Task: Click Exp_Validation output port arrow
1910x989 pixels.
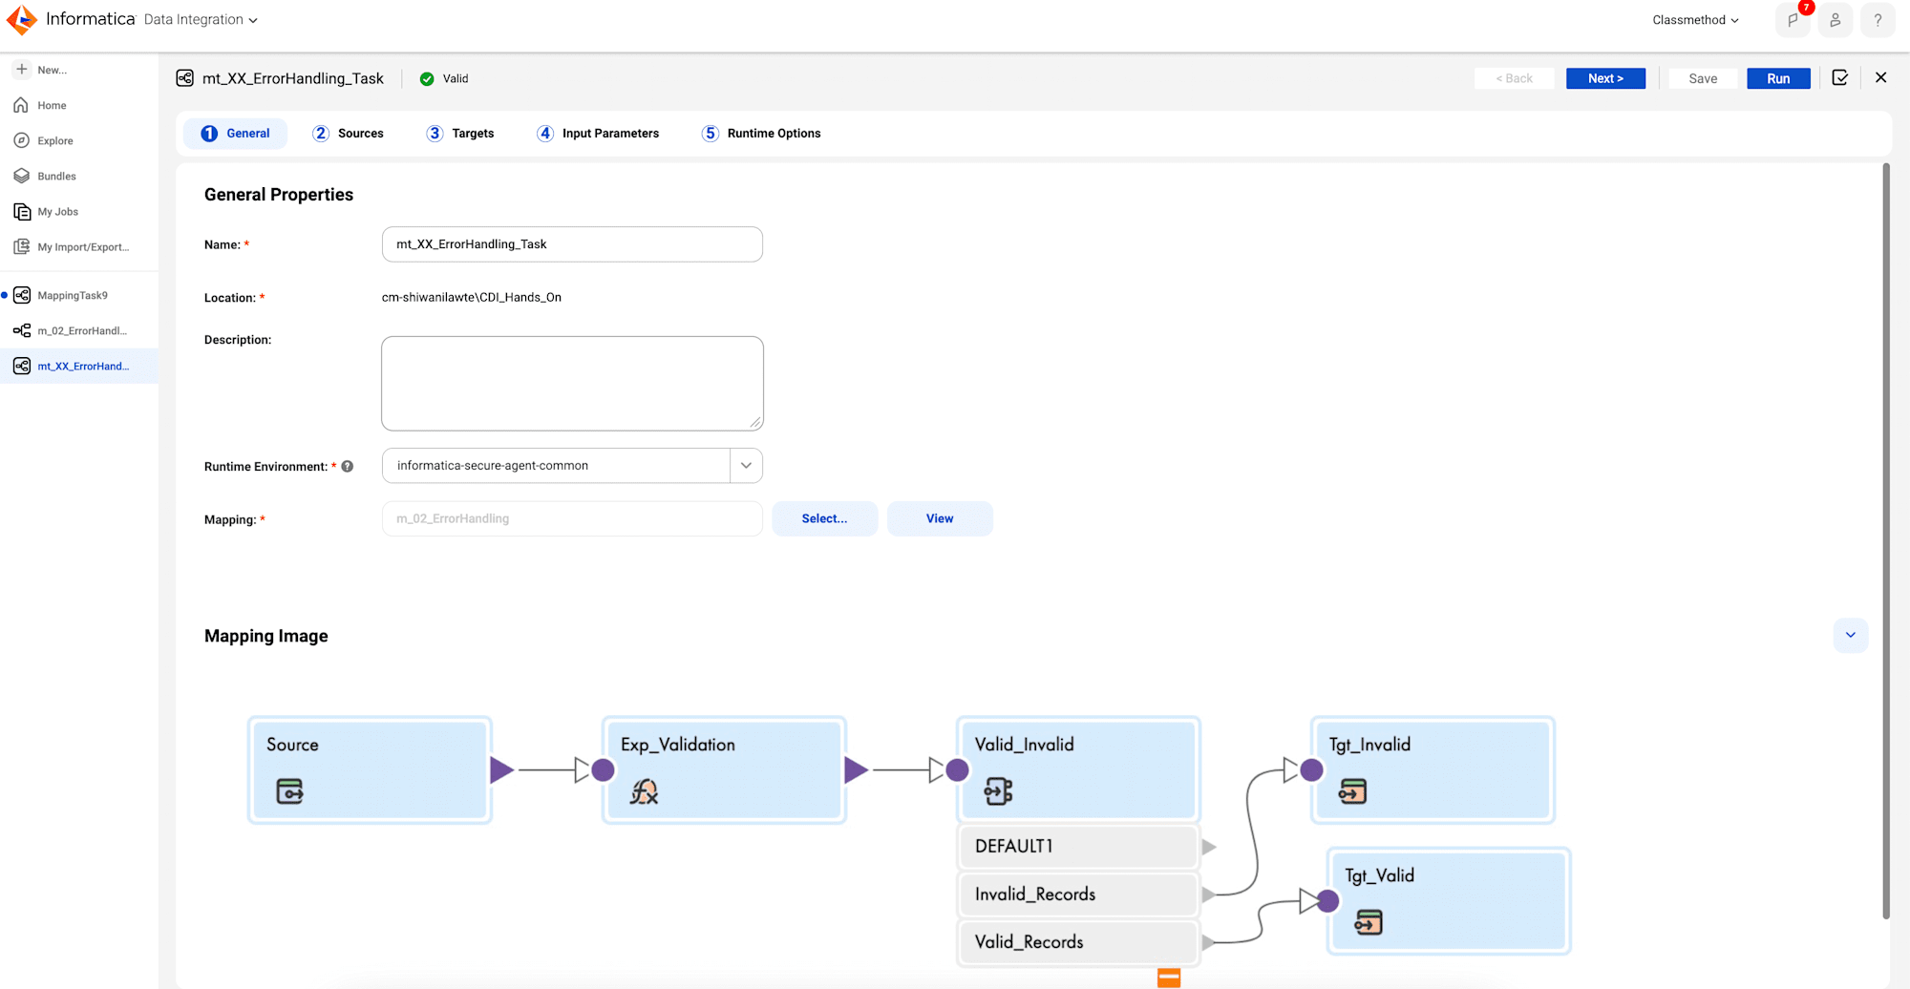Action: 856,769
